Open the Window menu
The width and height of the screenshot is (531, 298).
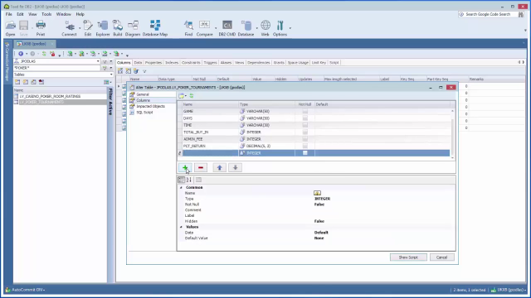pyautogui.click(x=64, y=14)
